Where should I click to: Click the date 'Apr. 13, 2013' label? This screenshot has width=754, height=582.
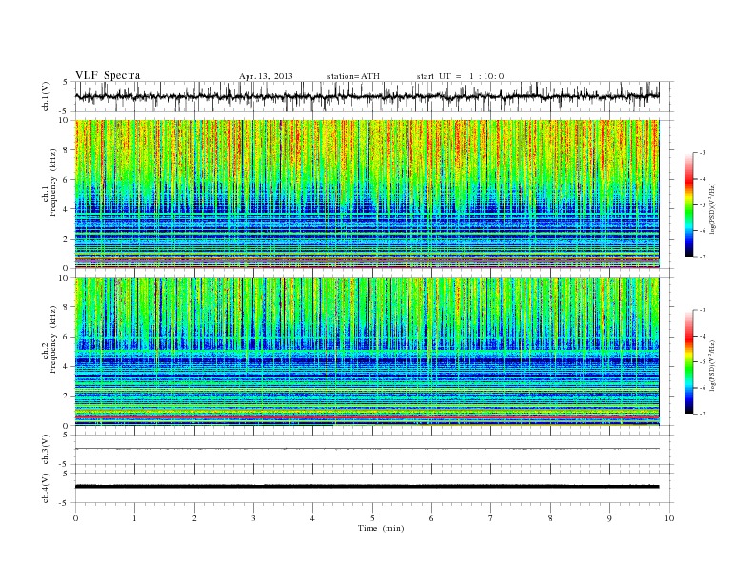coord(266,76)
